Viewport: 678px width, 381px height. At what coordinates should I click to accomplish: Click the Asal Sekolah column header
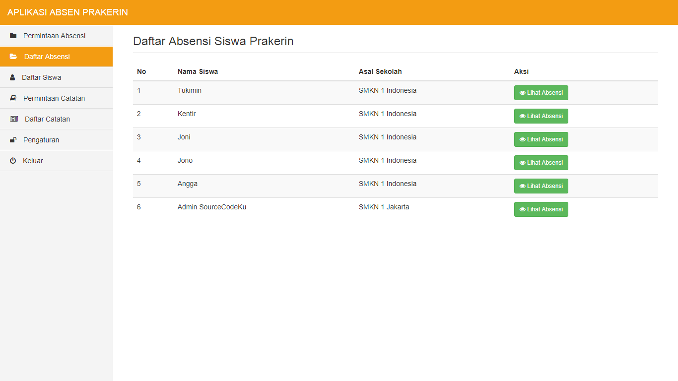[x=380, y=71]
